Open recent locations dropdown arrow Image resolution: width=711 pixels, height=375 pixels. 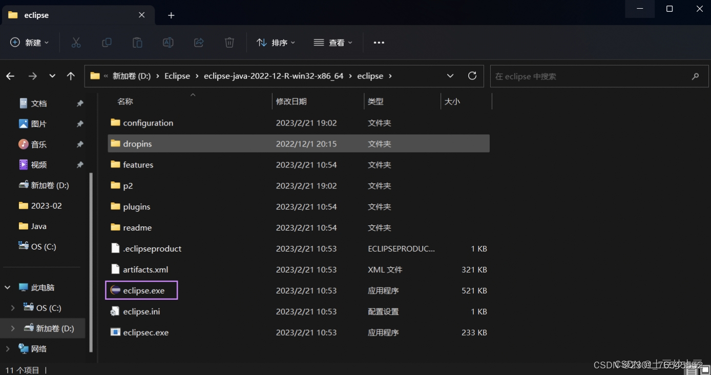pos(52,76)
